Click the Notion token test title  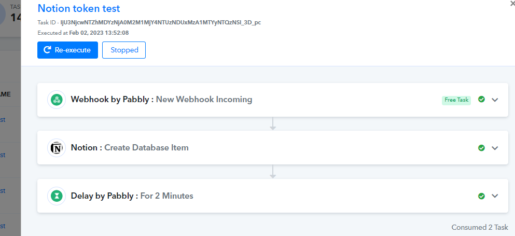79,8
